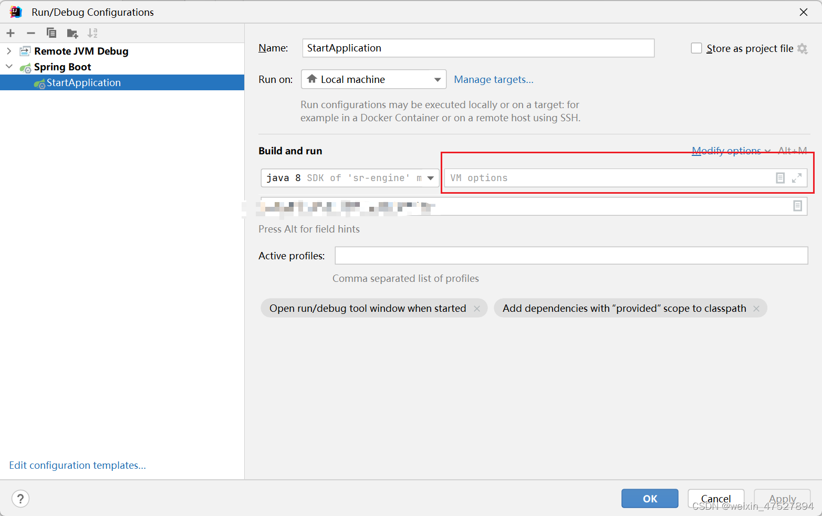Remove 'Open run/debug tool window' option chip
This screenshot has width=822, height=516.
[x=477, y=309]
